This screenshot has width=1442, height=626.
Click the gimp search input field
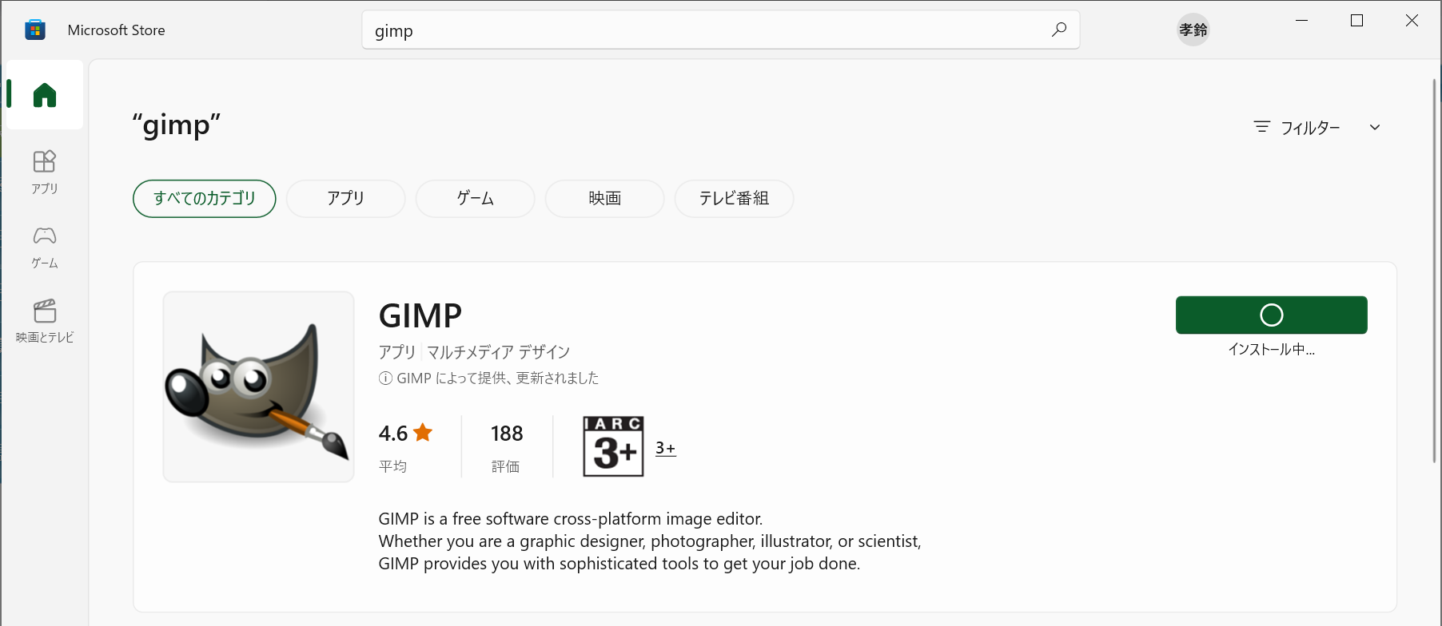pos(703,30)
